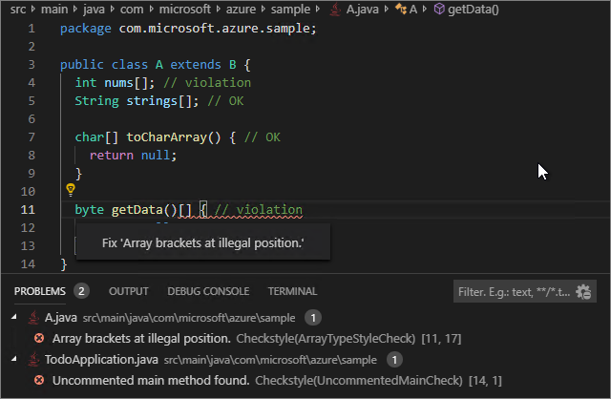Click the A.java breadcrumb file entry
611x399 pixels.
362,9
